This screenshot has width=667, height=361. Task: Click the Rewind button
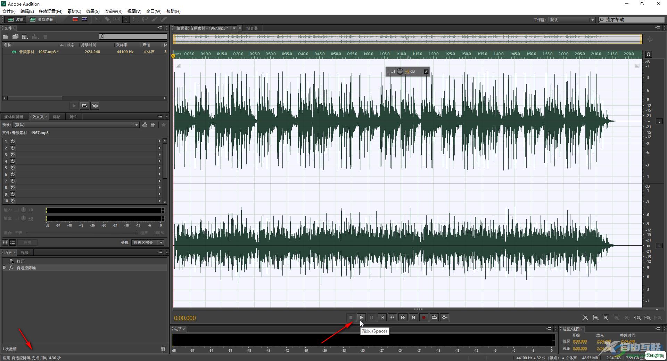coord(393,317)
